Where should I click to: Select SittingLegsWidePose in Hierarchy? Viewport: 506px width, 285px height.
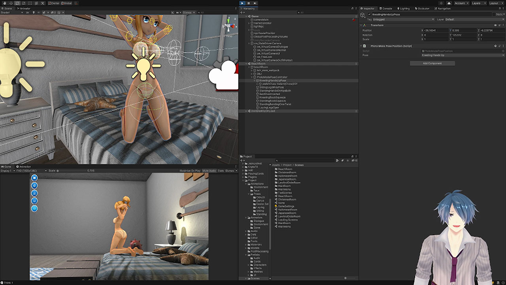(x=272, y=87)
